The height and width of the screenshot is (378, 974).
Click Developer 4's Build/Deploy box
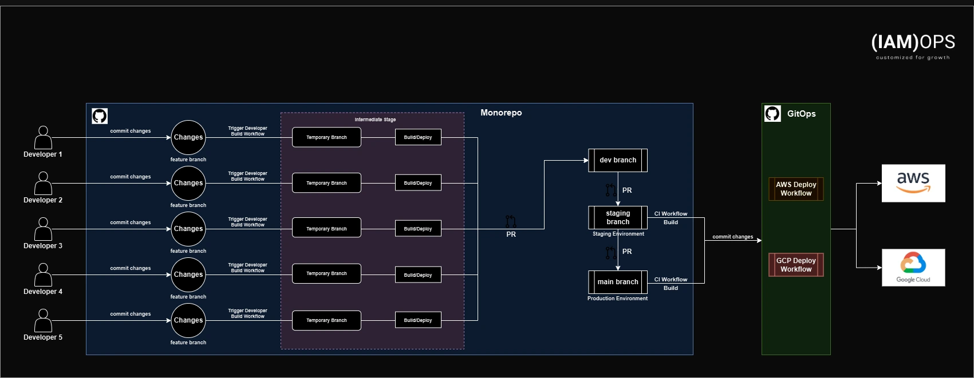point(418,275)
